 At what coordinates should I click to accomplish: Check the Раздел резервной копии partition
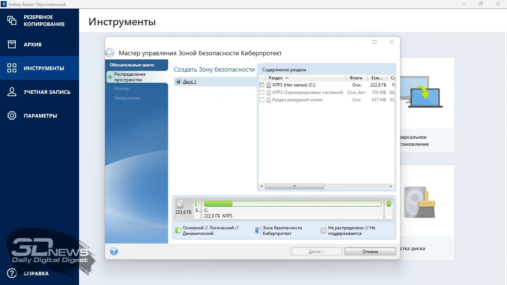tap(262, 100)
